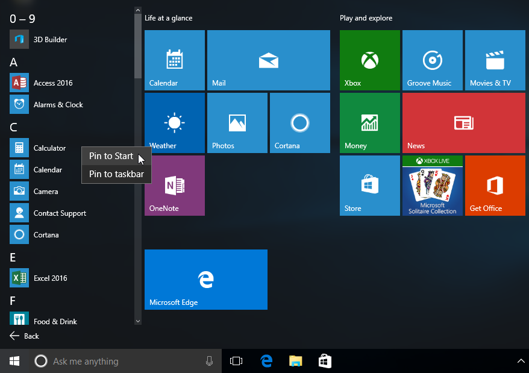
Task: Open the Edge browser from the taskbar
Action: click(x=266, y=361)
